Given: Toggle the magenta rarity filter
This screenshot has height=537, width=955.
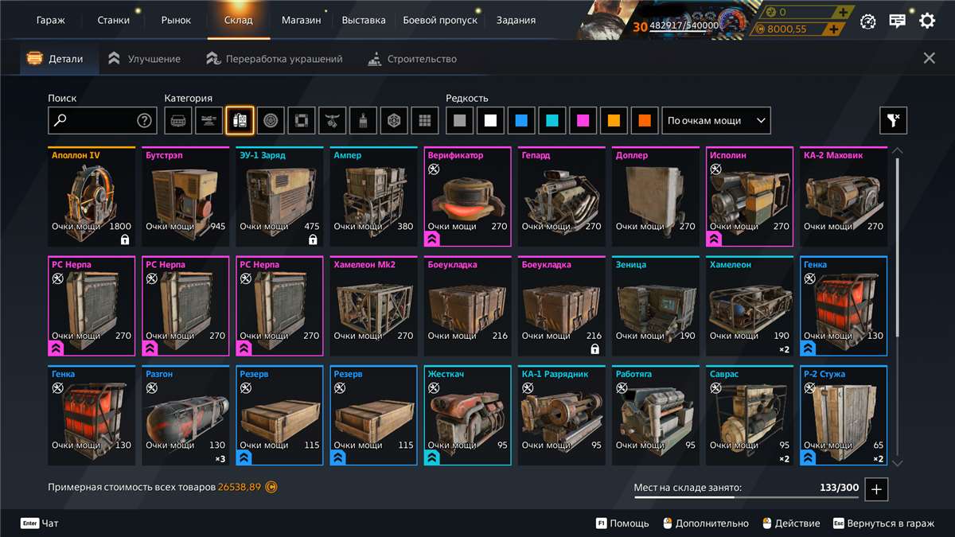Looking at the screenshot, I should coord(583,121).
